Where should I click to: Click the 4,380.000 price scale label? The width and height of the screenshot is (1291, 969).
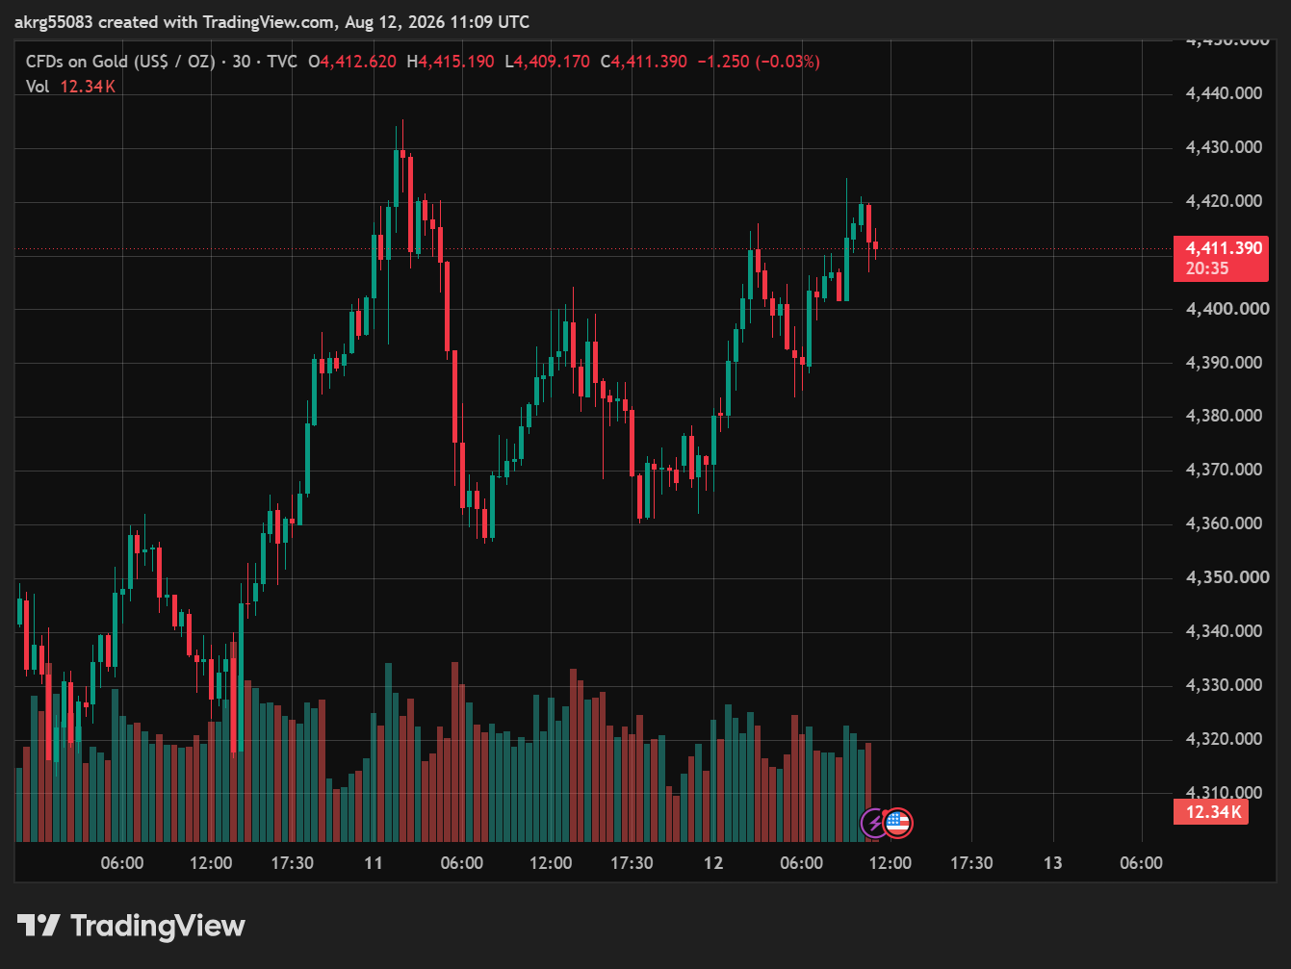coord(1224,416)
